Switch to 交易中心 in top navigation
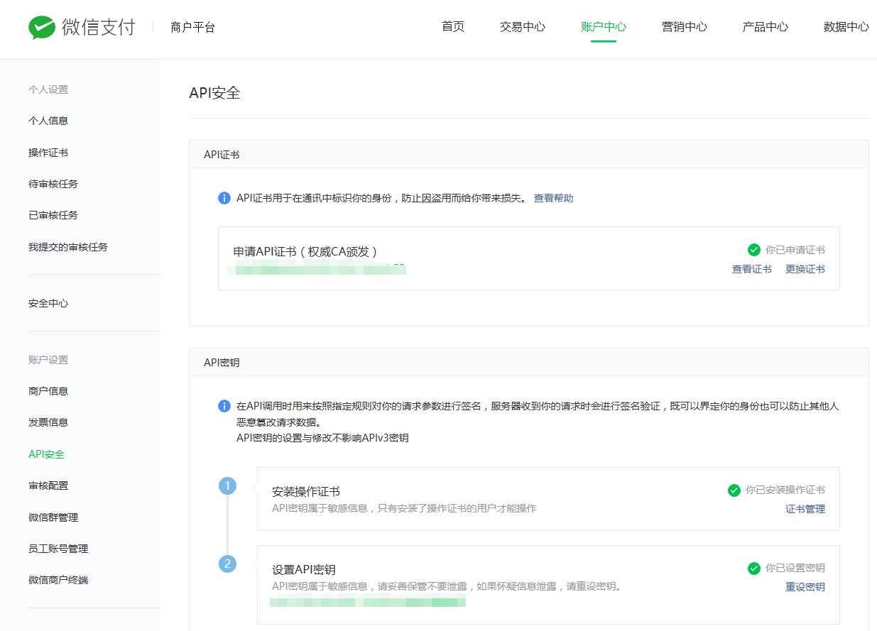 [523, 27]
